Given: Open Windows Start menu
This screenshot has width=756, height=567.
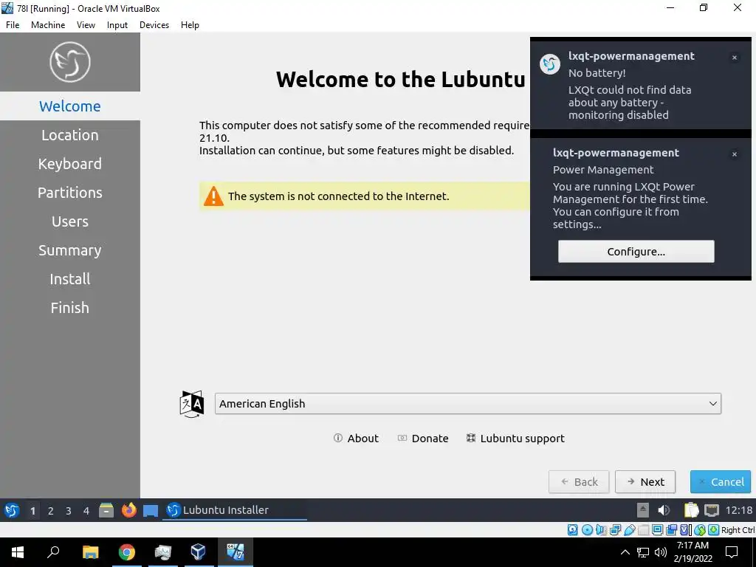Looking at the screenshot, I should pos(18,552).
